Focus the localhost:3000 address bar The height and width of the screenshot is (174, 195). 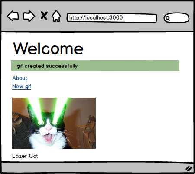pyautogui.click(x=112, y=18)
